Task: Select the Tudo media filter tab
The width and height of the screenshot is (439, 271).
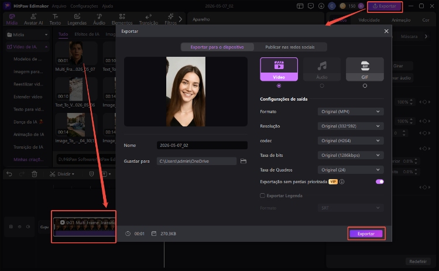Action: [63, 34]
